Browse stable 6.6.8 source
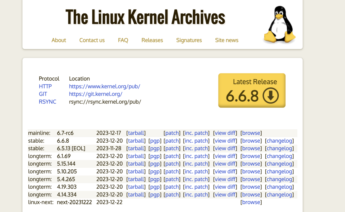This screenshot has width=345, height=212. point(251,141)
